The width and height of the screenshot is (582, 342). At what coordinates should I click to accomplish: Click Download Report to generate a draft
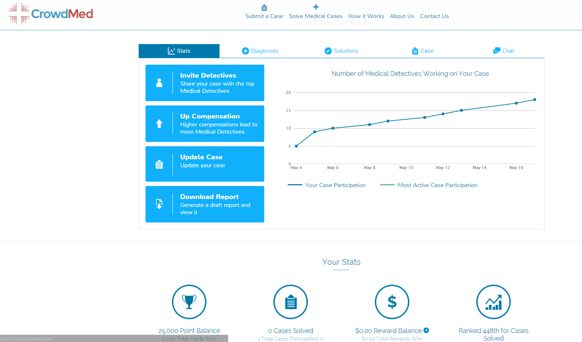pyautogui.click(x=205, y=204)
